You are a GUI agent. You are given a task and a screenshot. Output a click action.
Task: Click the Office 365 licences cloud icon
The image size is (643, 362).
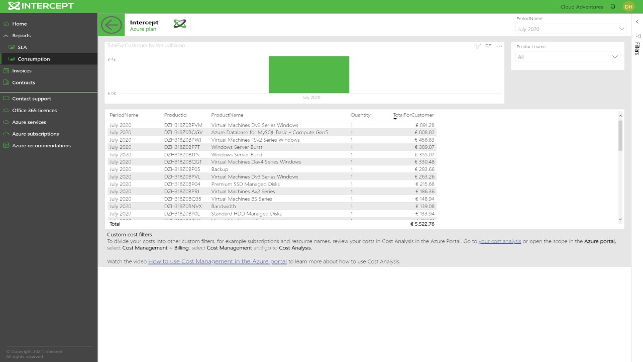pos(6,111)
